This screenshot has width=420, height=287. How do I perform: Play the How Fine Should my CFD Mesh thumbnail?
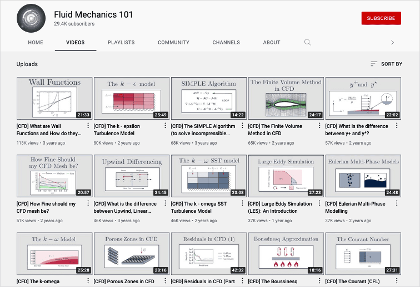(54, 176)
